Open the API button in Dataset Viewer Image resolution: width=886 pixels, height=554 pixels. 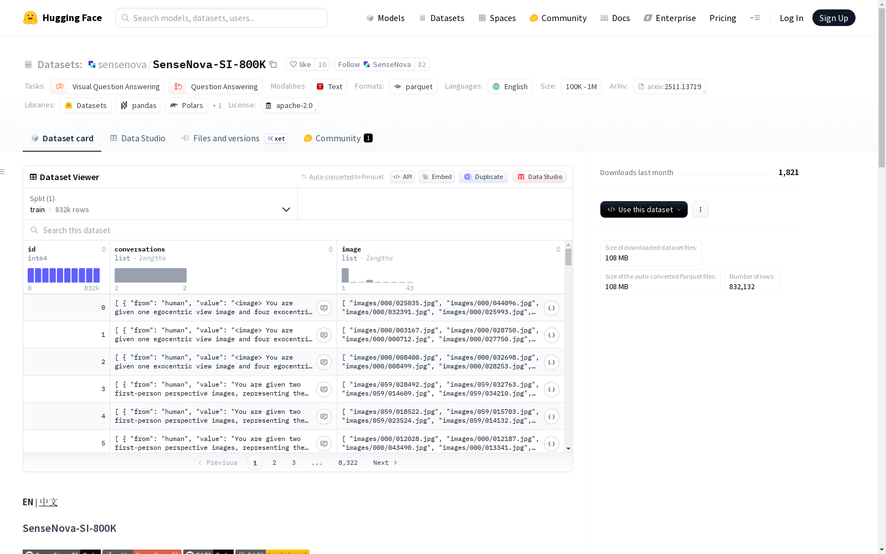pos(403,177)
